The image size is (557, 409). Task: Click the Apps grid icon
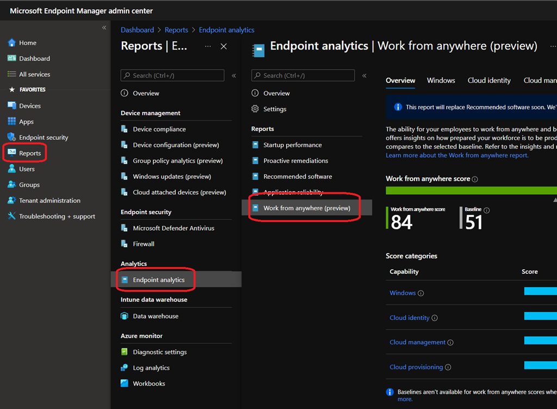[x=11, y=122]
